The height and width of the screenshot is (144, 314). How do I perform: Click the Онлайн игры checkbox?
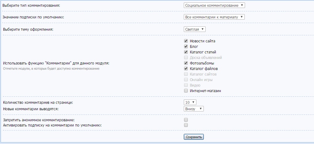point(186,80)
